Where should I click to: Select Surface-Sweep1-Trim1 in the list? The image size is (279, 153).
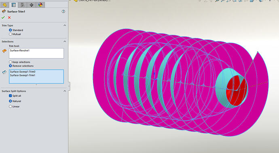point(23,75)
